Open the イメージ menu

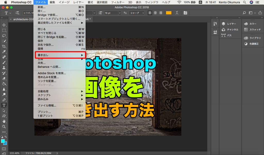tap(64, 2)
